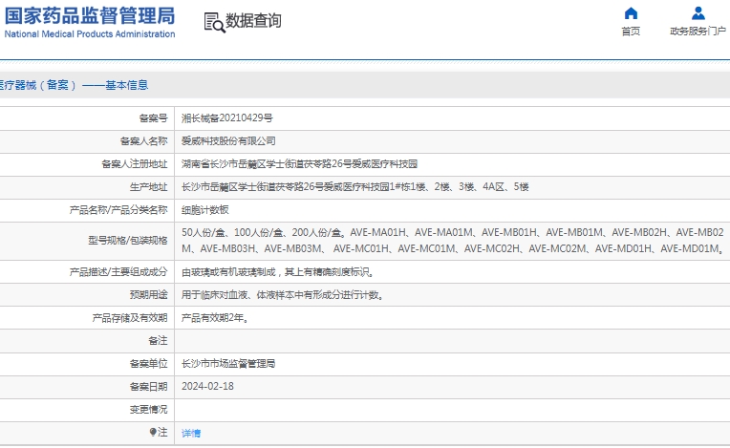
Task: Select the production address ending 4A区、5楼
Action: (x=355, y=187)
